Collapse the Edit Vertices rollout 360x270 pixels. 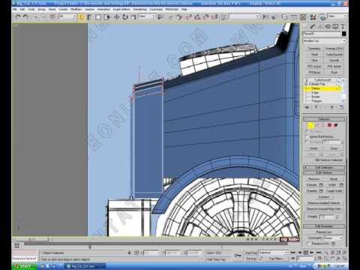[324, 172]
